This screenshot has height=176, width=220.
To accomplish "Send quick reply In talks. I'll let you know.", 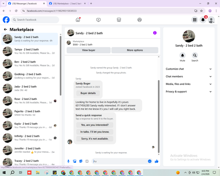I will [95, 132].
